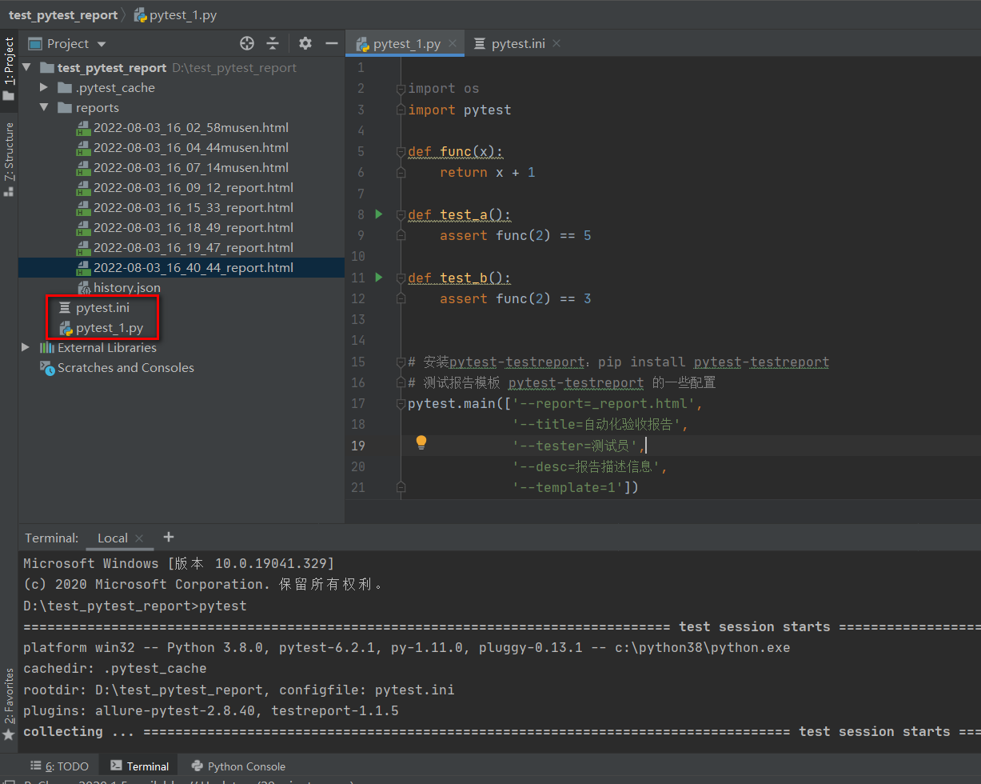Close the pytest_1.py editor tab
Viewport: 981px width, 784px height.
coord(453,43)
